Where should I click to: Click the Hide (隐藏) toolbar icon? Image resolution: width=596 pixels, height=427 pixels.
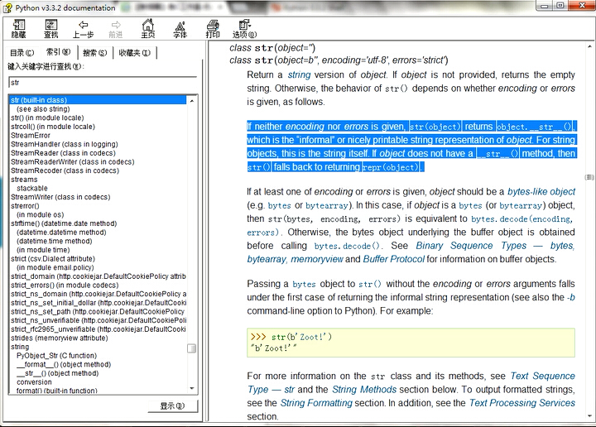pyautogui.click(x=18, y=28)
